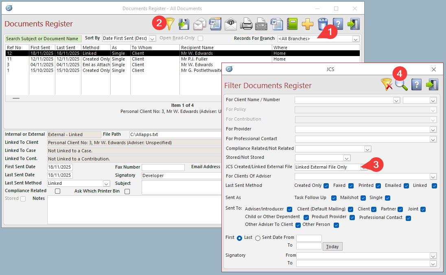
Task: Uncheck the Mailshot checkbox
Action: tap(362, 198)
